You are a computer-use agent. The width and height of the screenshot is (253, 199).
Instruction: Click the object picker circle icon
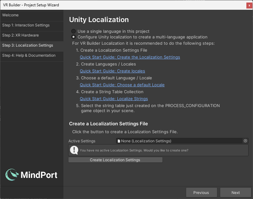[x=245, y=141]
